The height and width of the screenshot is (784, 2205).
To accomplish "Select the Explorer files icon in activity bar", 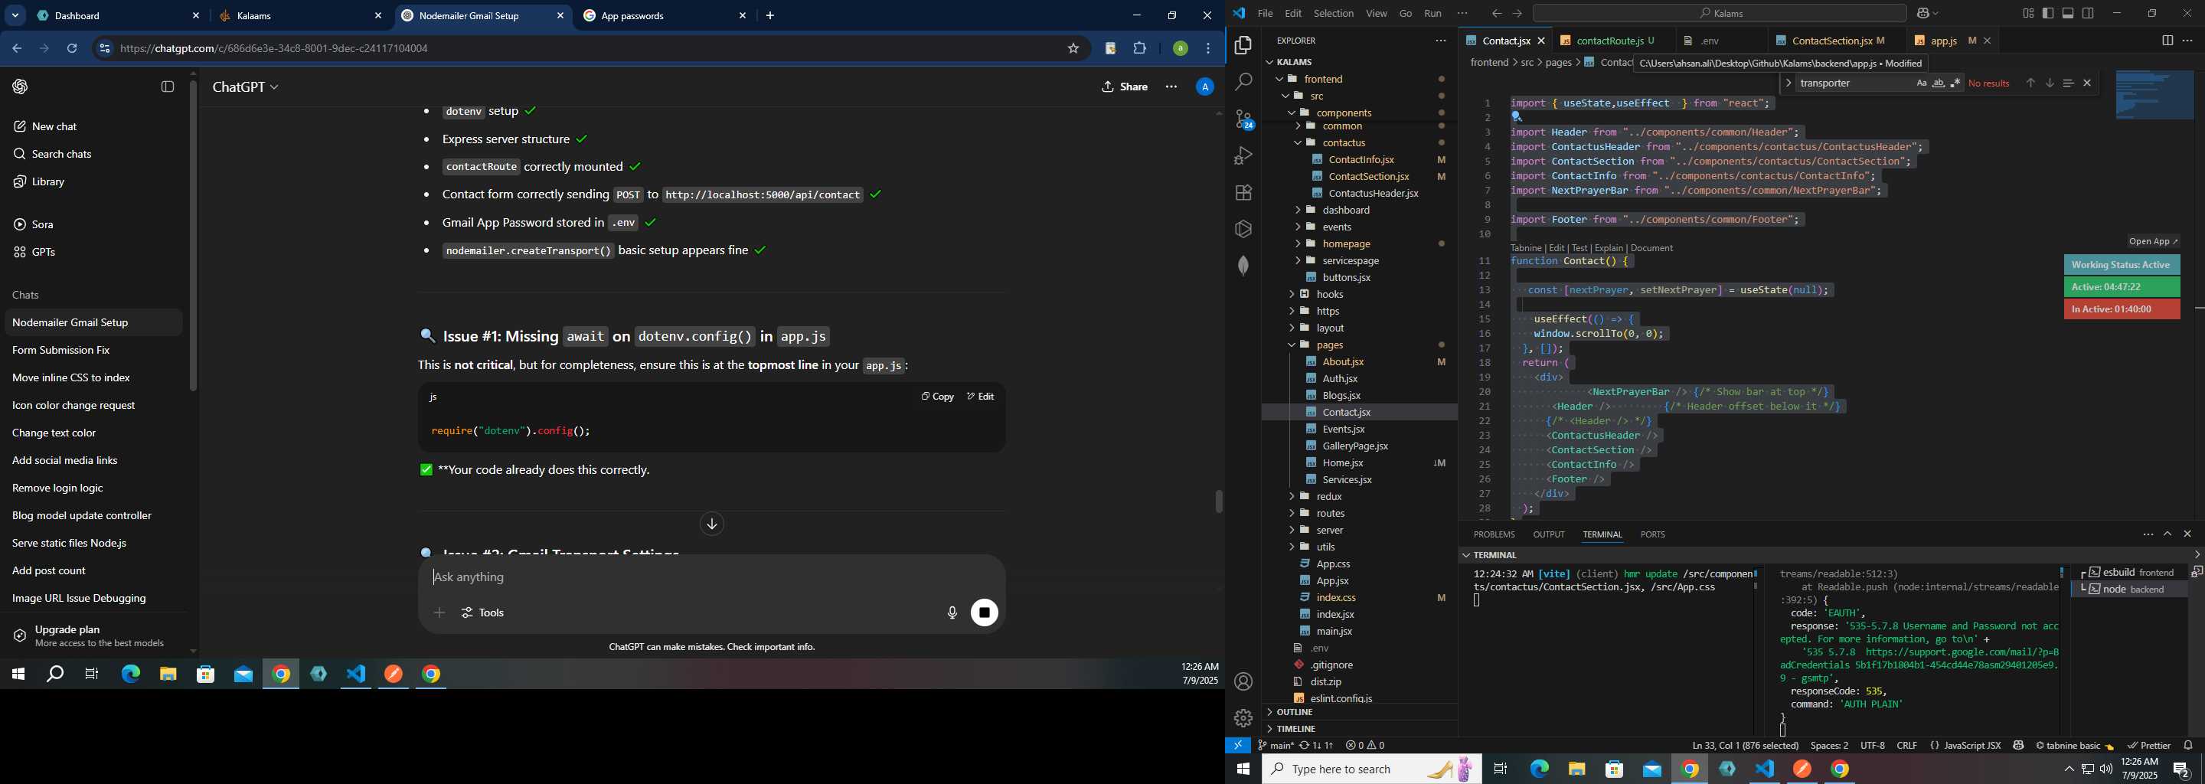I will tap(1243, 45).
